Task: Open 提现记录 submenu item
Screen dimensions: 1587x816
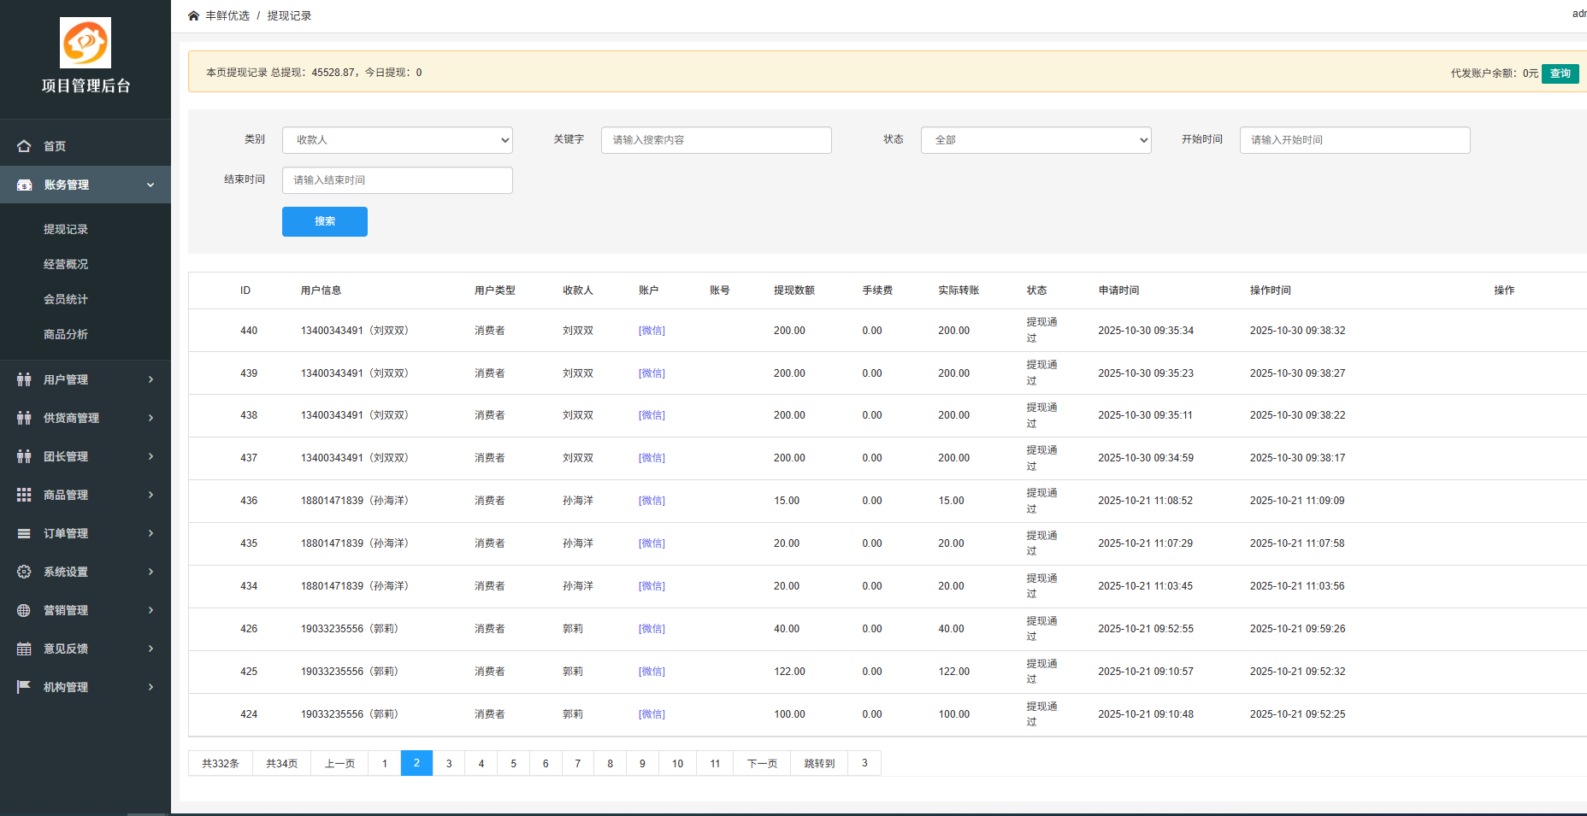Action: point(66,229)
